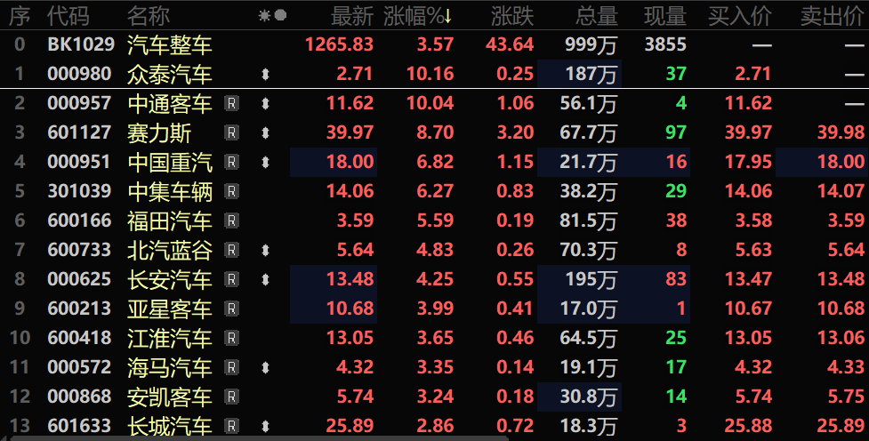
Task: Click the up-down arrow marker on 北汽蓝谷 row
Action: 265,250
